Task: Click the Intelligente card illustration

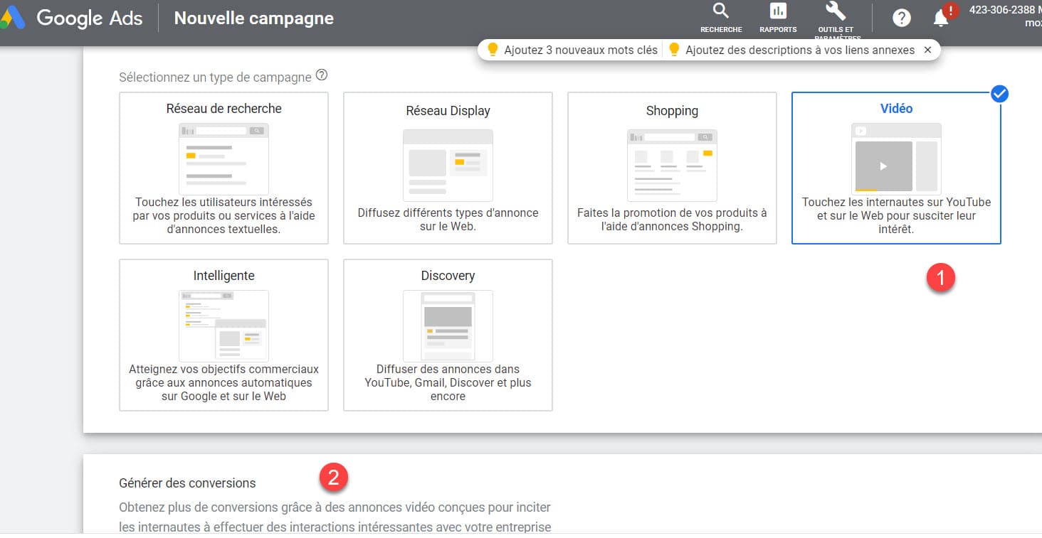Action: click(x=223, y=326)
